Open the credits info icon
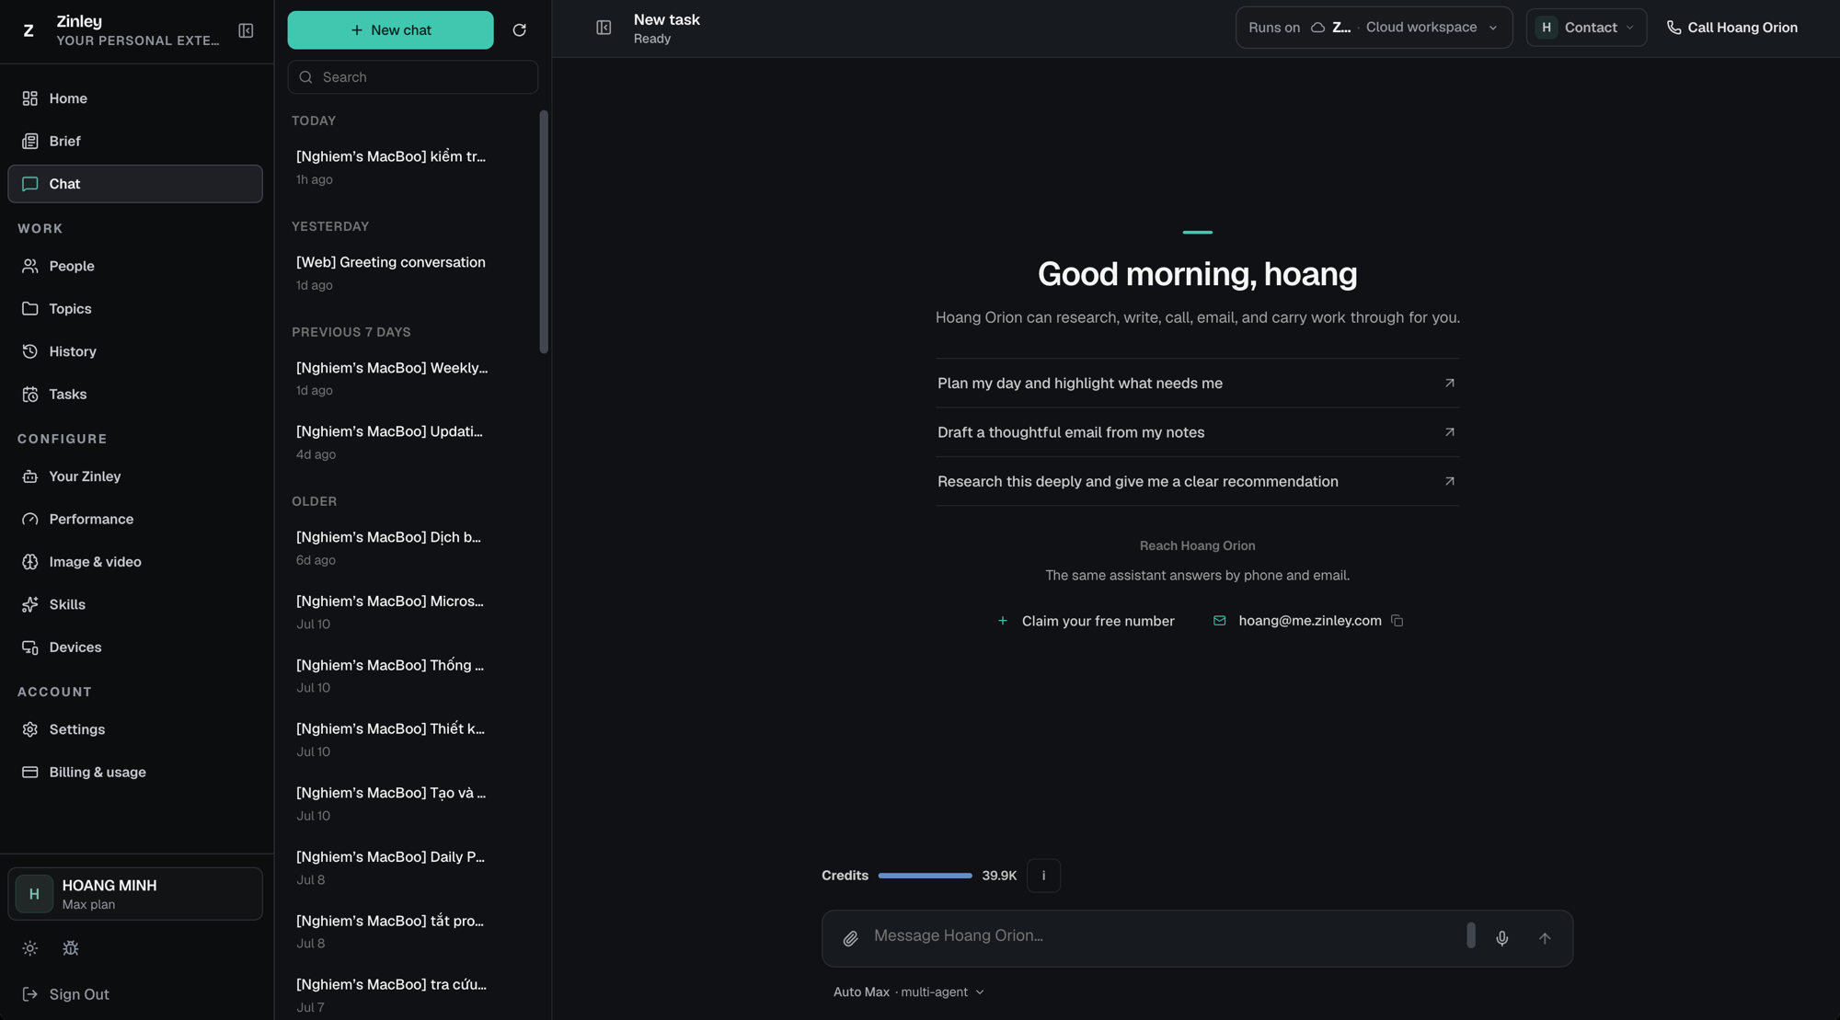This screenshot has height=1020, width=1840. [x=1043, y=876]
